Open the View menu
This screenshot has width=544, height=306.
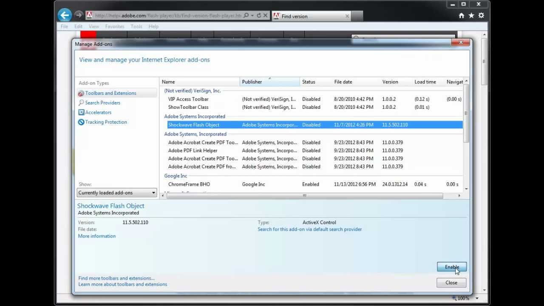click(x=93, y=26)
